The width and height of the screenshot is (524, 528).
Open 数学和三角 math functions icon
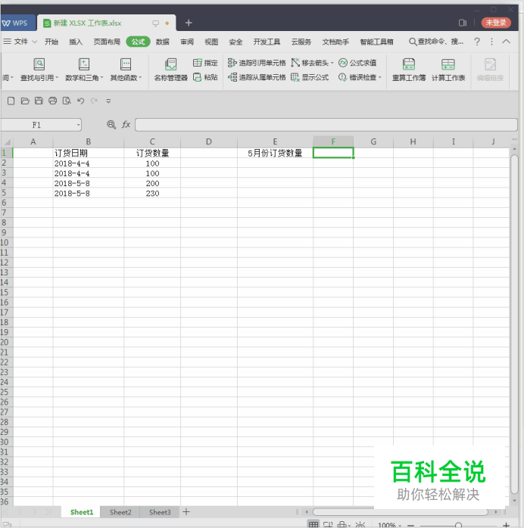83,64
